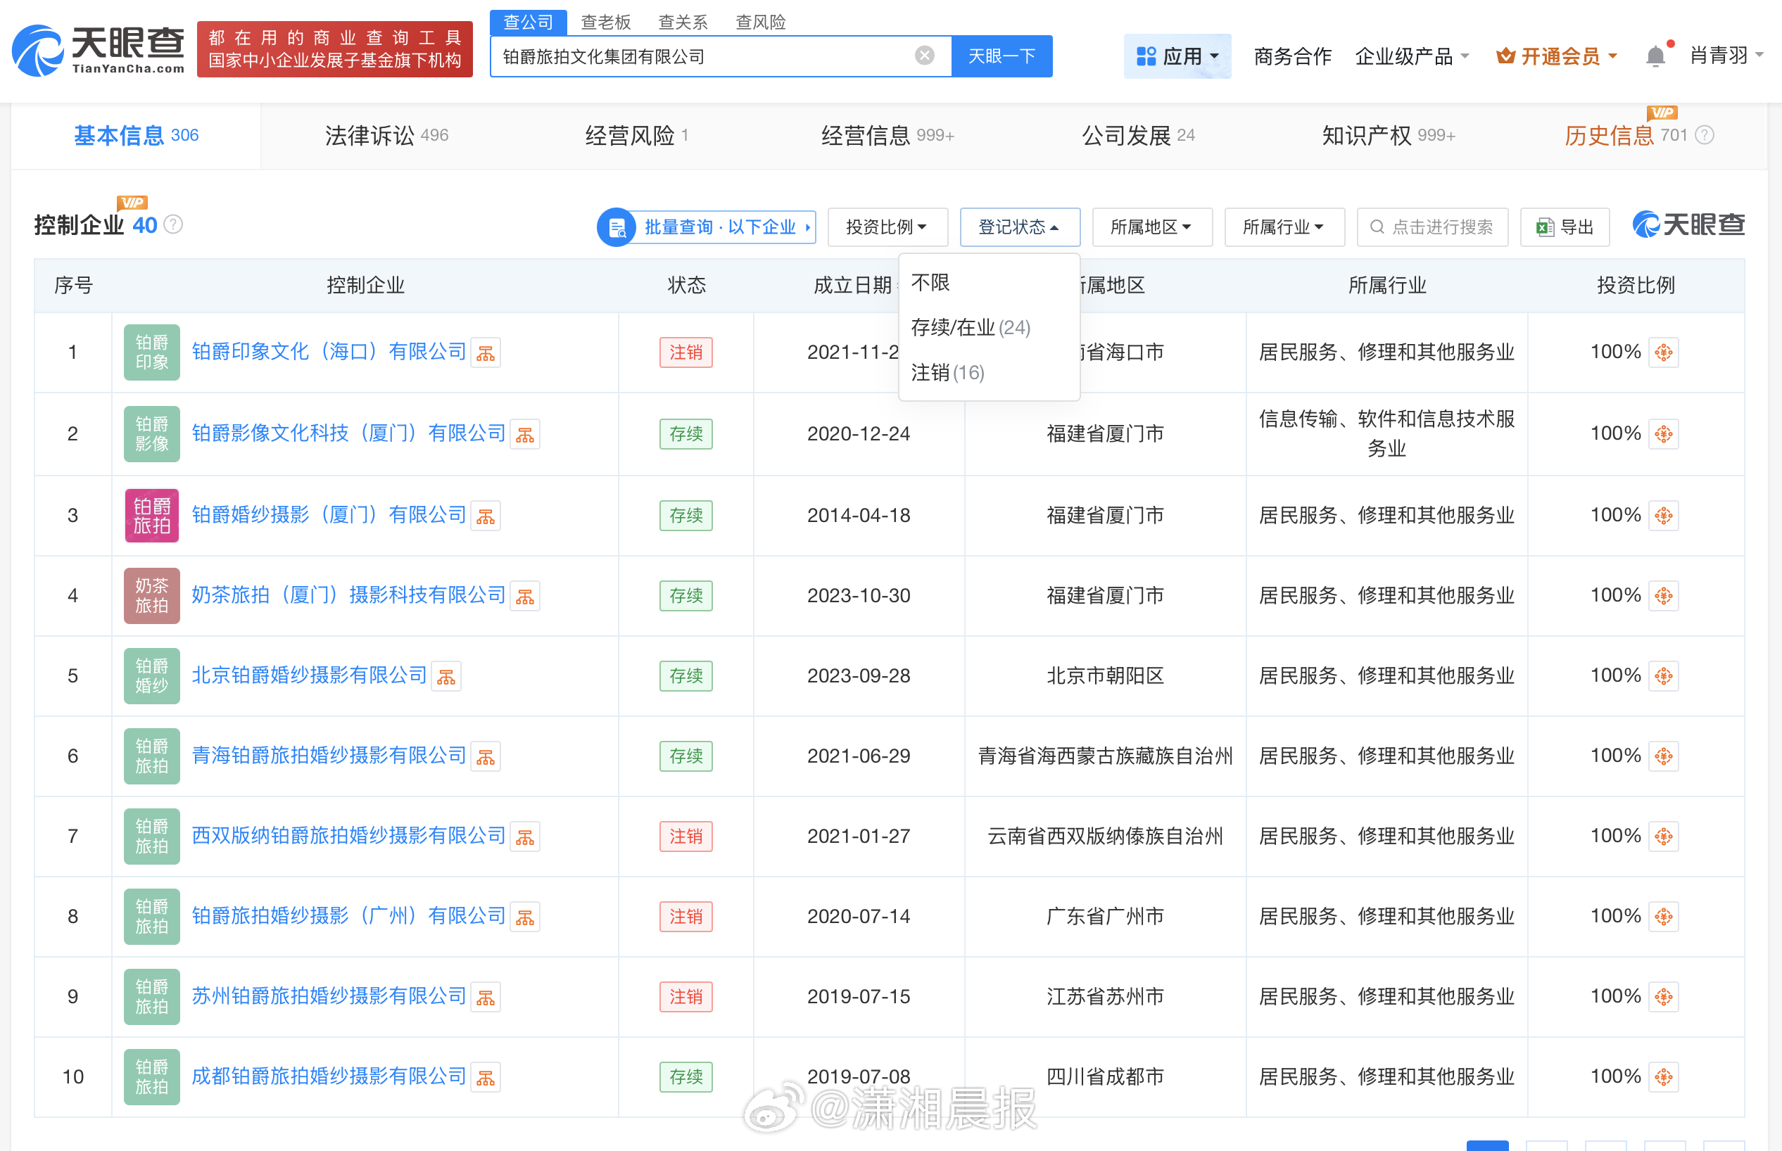Open equity structure icon for 铂爵婚纱摄影（厦门）有限公司
The image size is (1782, 1151).
(x=486, y=516)
